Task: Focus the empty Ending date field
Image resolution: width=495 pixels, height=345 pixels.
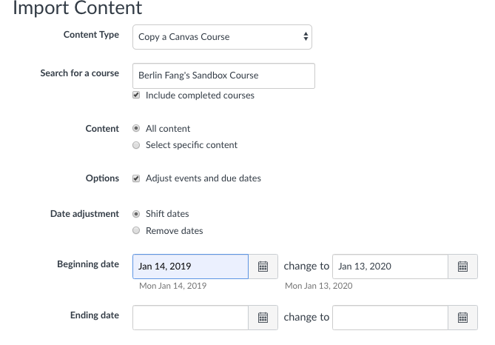Action: 190,318
